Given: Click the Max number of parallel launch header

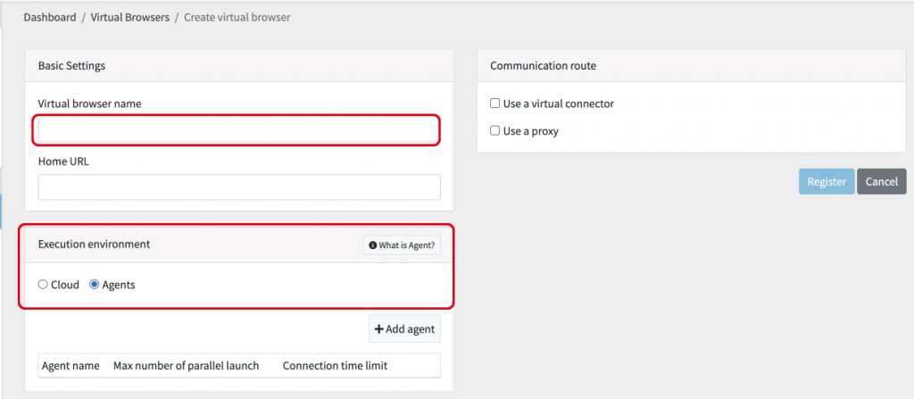Looking at the screenshot, I should point(186,366).
